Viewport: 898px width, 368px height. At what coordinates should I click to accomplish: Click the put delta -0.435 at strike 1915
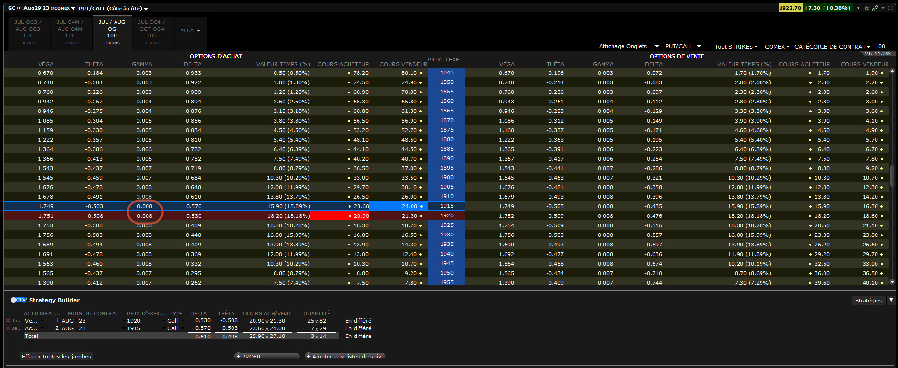click(653, 206)
